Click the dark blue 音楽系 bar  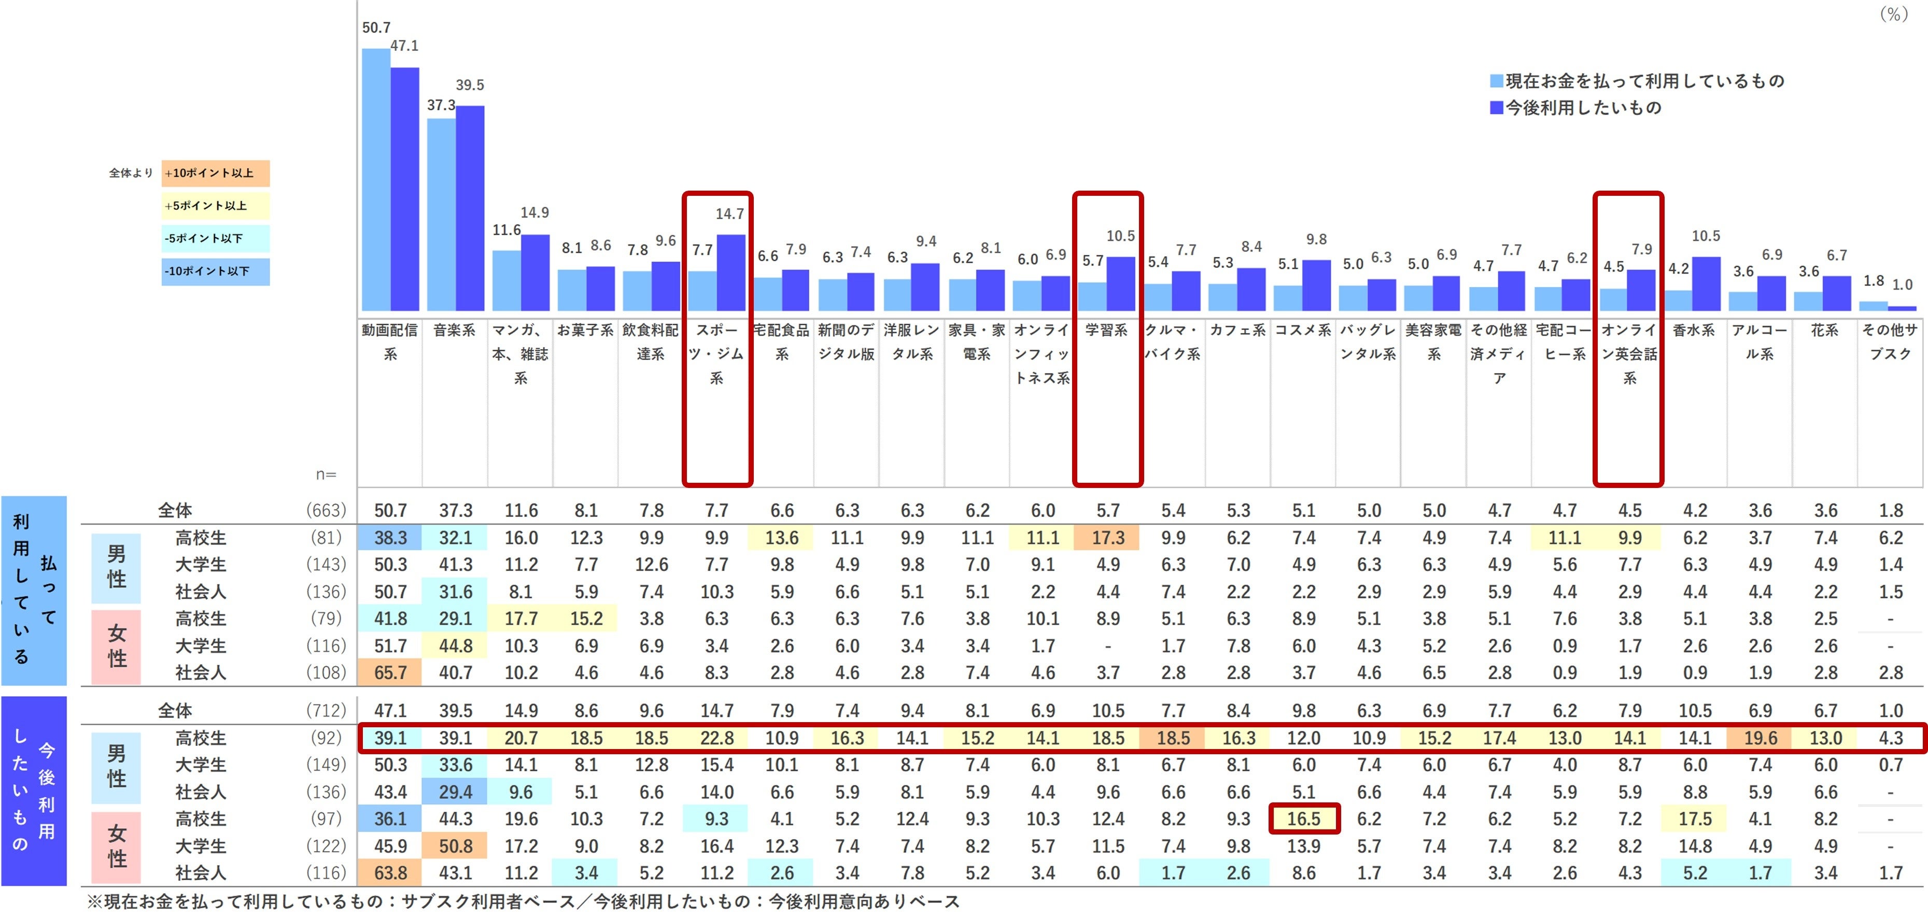click(x=470, y=208)
